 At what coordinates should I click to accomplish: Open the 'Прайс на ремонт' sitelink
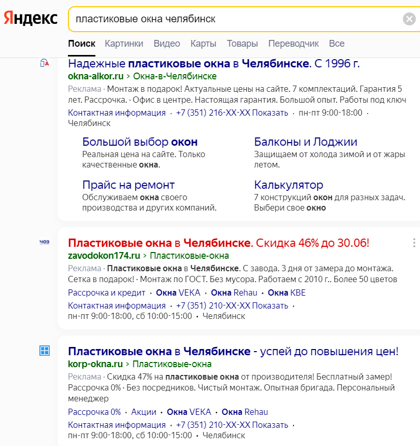pos(128,185)
